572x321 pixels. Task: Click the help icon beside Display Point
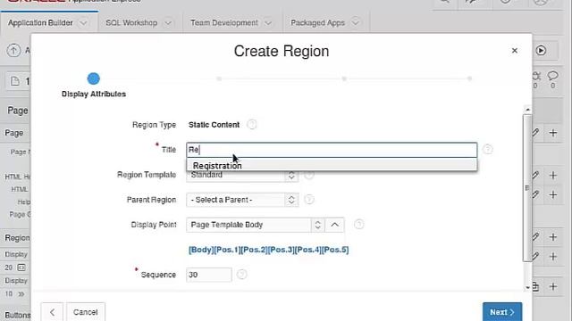point(359,224)
